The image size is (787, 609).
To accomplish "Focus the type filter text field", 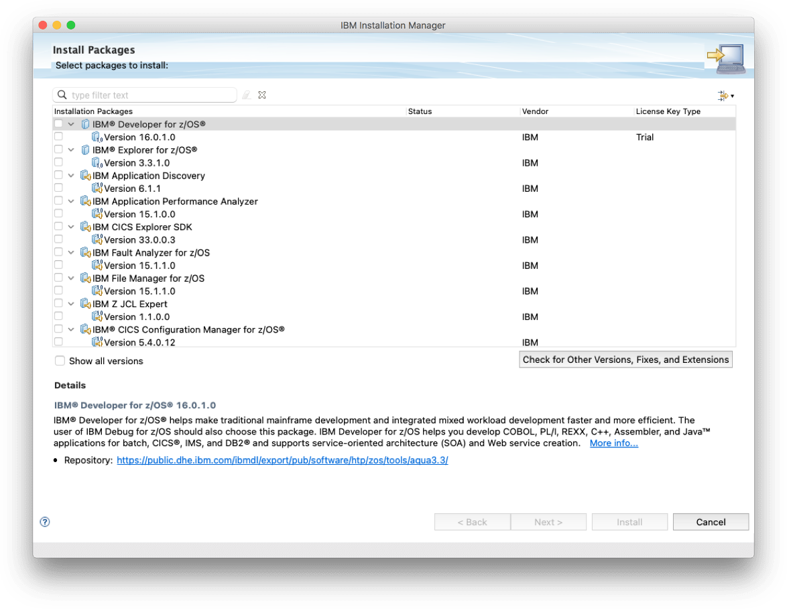I will pyautogui.click(x=145, y=95).
